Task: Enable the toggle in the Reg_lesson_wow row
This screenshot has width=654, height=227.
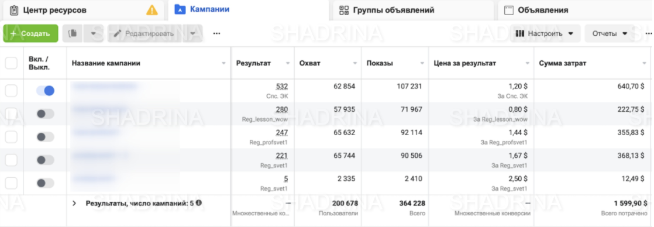Action: point(45,113)
